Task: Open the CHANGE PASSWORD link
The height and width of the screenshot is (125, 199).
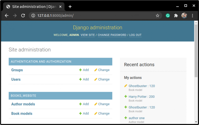Action: pos(112,35)
